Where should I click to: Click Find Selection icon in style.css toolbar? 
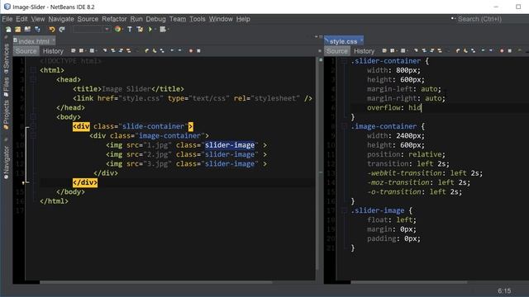coord(416,50)
